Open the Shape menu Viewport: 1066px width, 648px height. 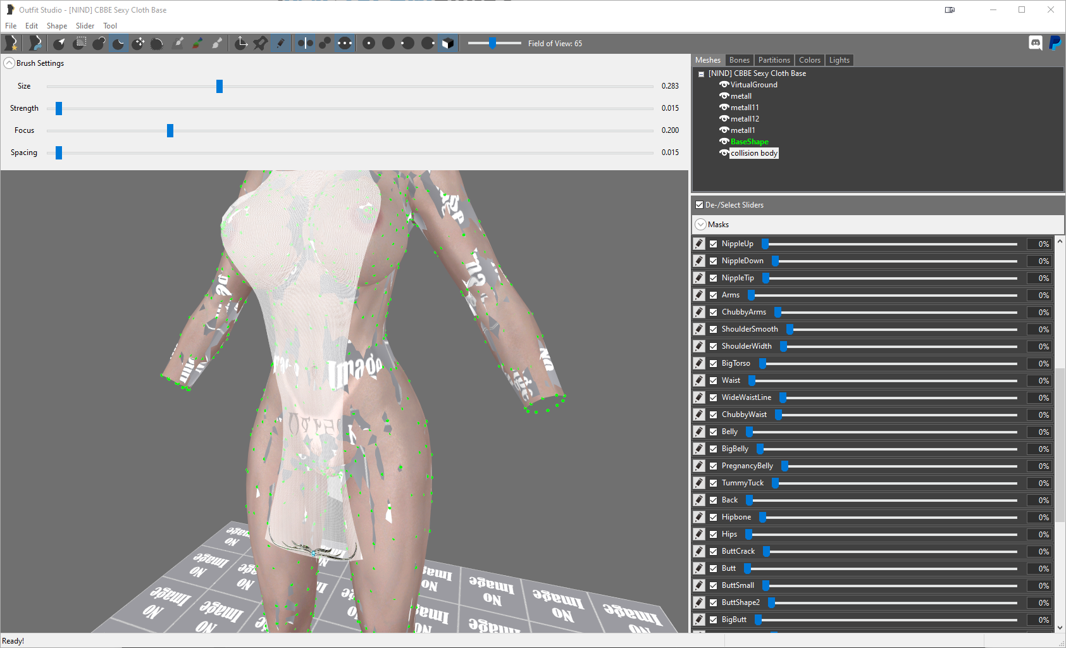coord(57,26)
